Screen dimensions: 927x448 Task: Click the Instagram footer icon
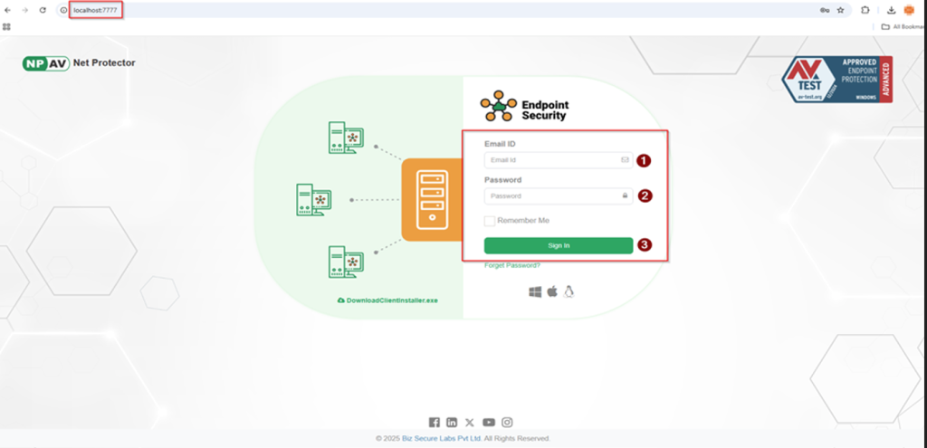(x=508, y=422)
